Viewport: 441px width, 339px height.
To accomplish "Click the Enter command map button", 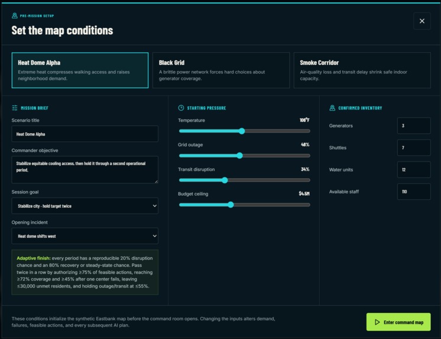I will (398, 322).
